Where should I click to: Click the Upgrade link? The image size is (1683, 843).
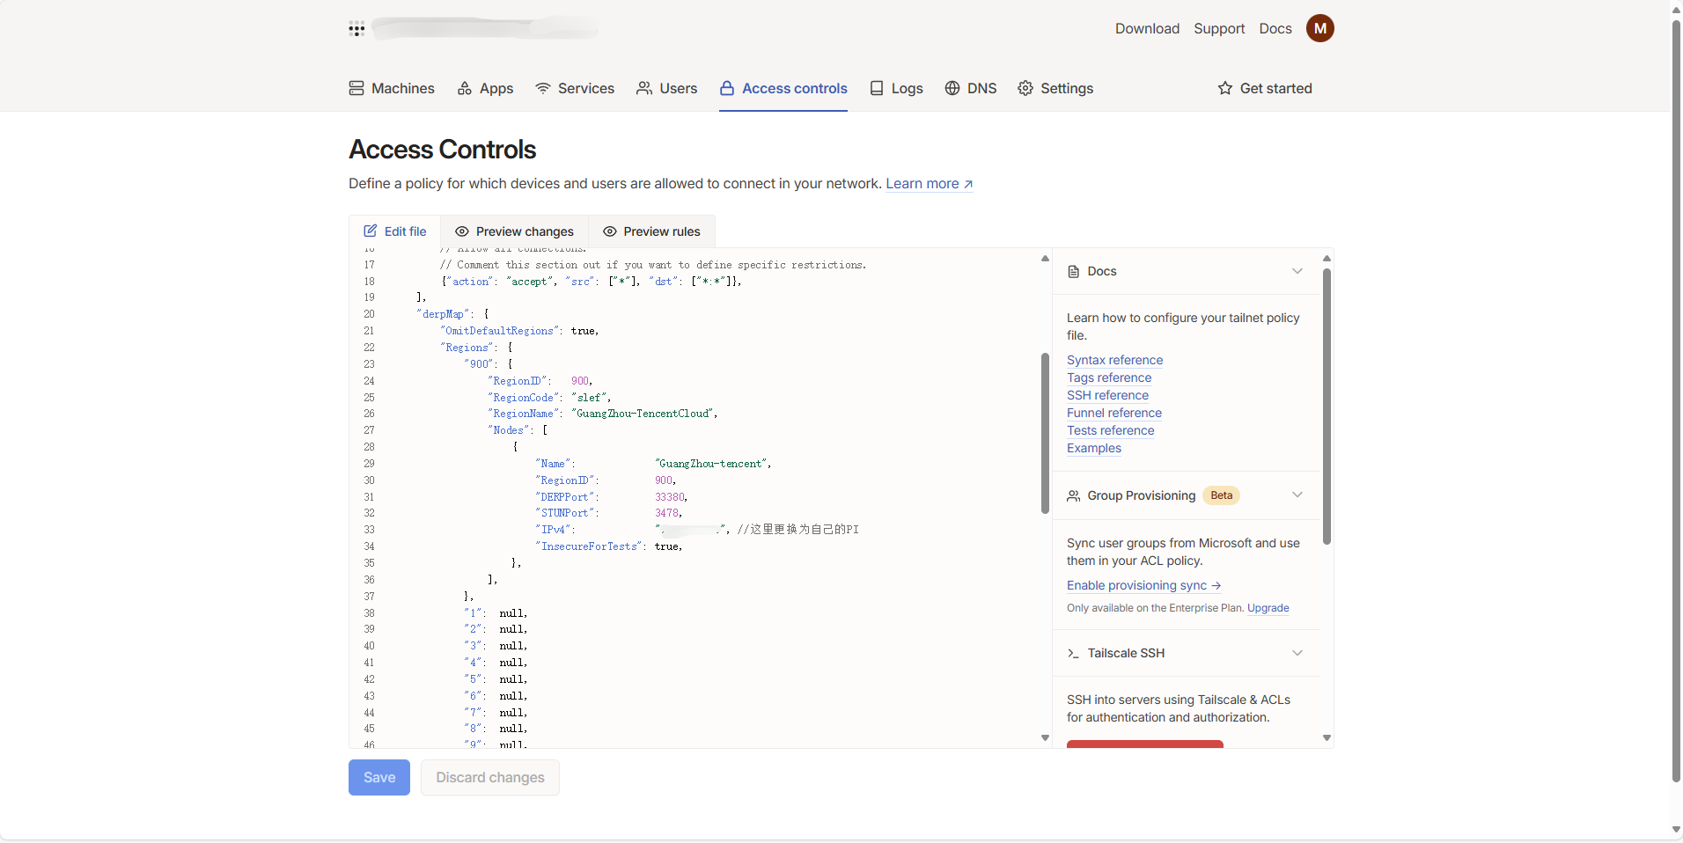(x=1268, y=608)
